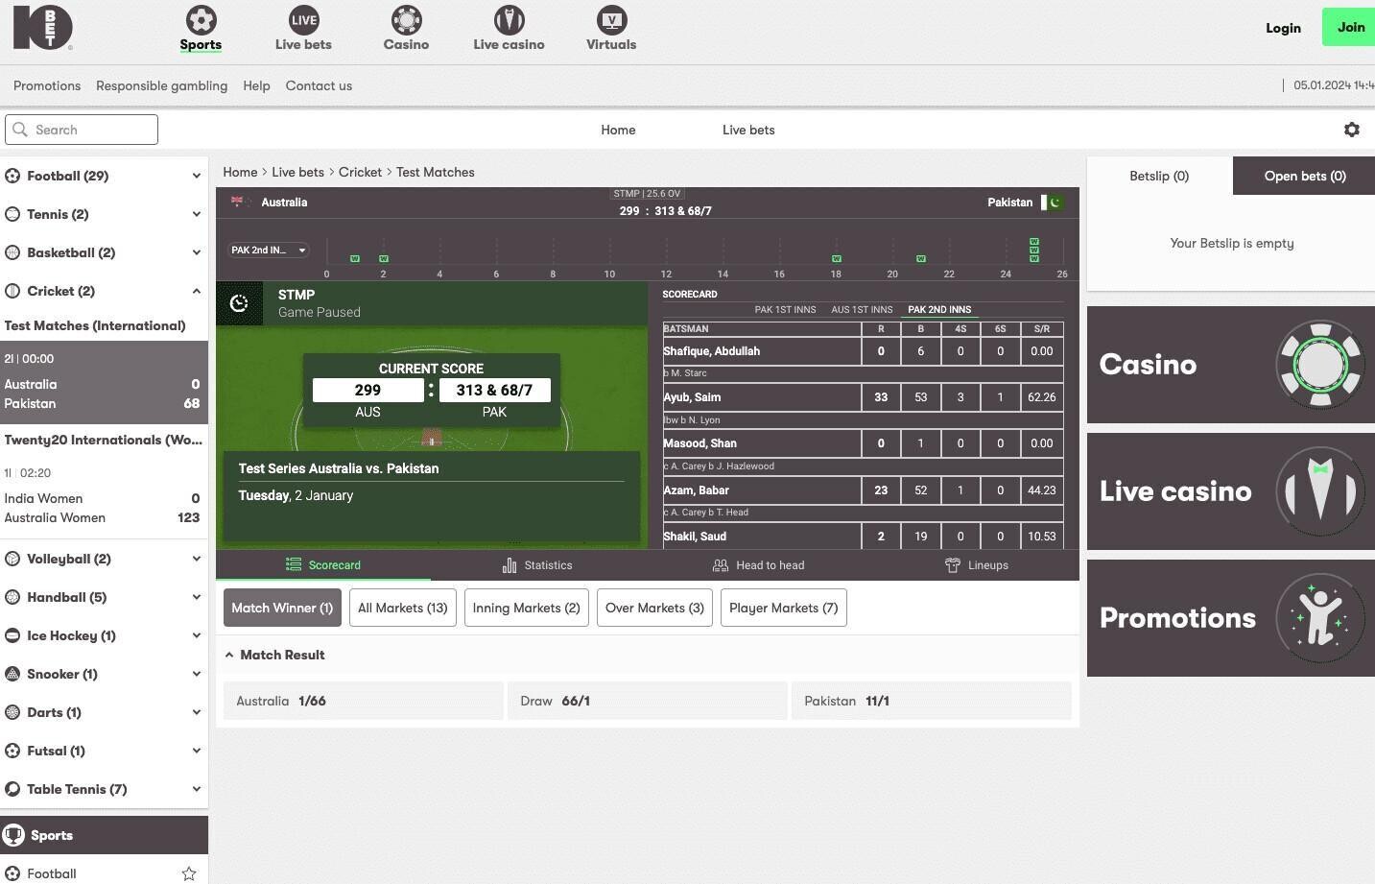
Task: Show AUS 1ST INNS scorecard
Action: click(x=862, y=310)
